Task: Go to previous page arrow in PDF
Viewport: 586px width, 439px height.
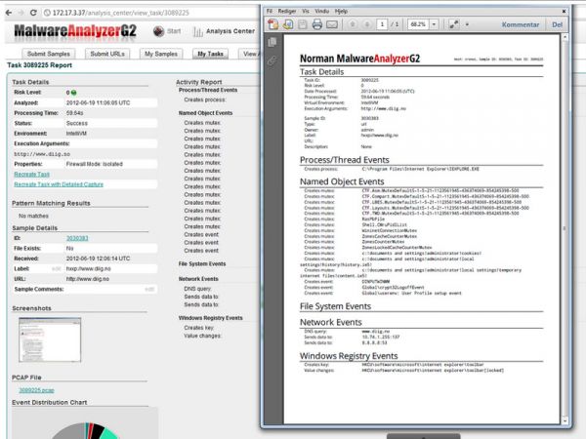Action: click(352, 24)
